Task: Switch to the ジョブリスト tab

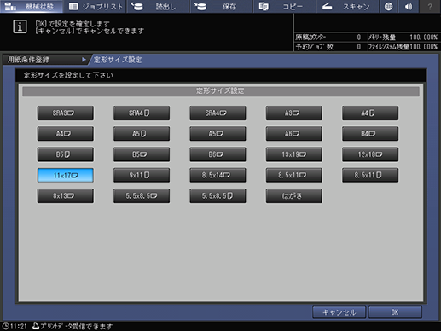Action: tap(96, 6)
